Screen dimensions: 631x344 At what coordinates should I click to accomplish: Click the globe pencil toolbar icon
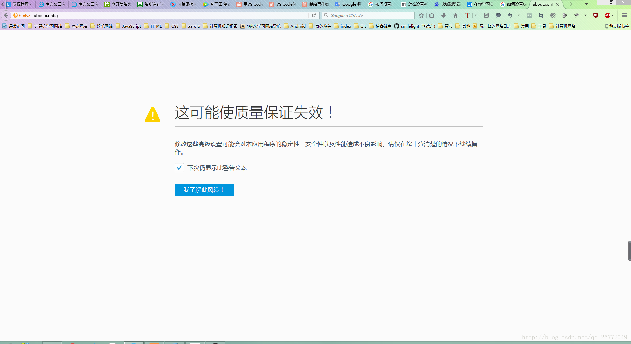click(x=553, y=15)
